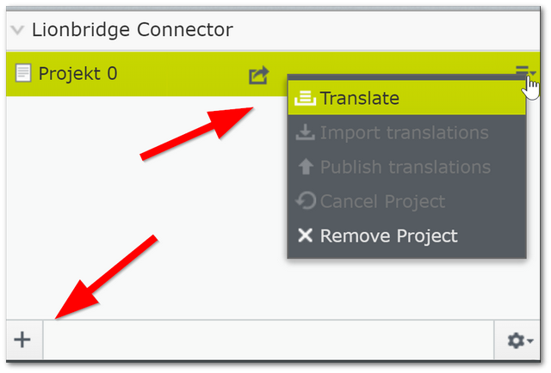Viewport: 551px width, 373px height.
Task: Click the share icon beside Projekt 0
Action: pyautogui.click(x=258, y=76)
